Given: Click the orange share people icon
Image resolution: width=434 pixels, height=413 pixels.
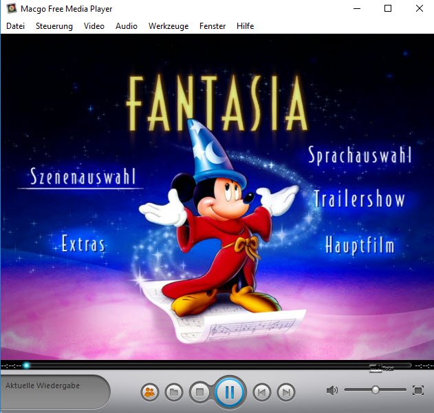Looking at the screenshot, I should tap(150, 392).
